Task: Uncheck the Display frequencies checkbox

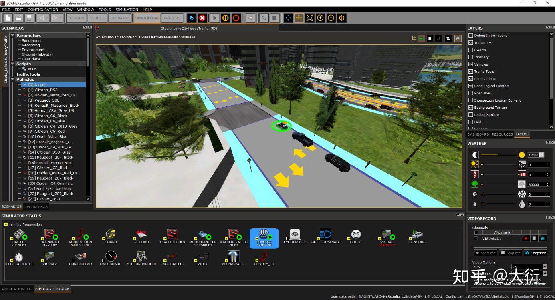Action: point(6,225)
